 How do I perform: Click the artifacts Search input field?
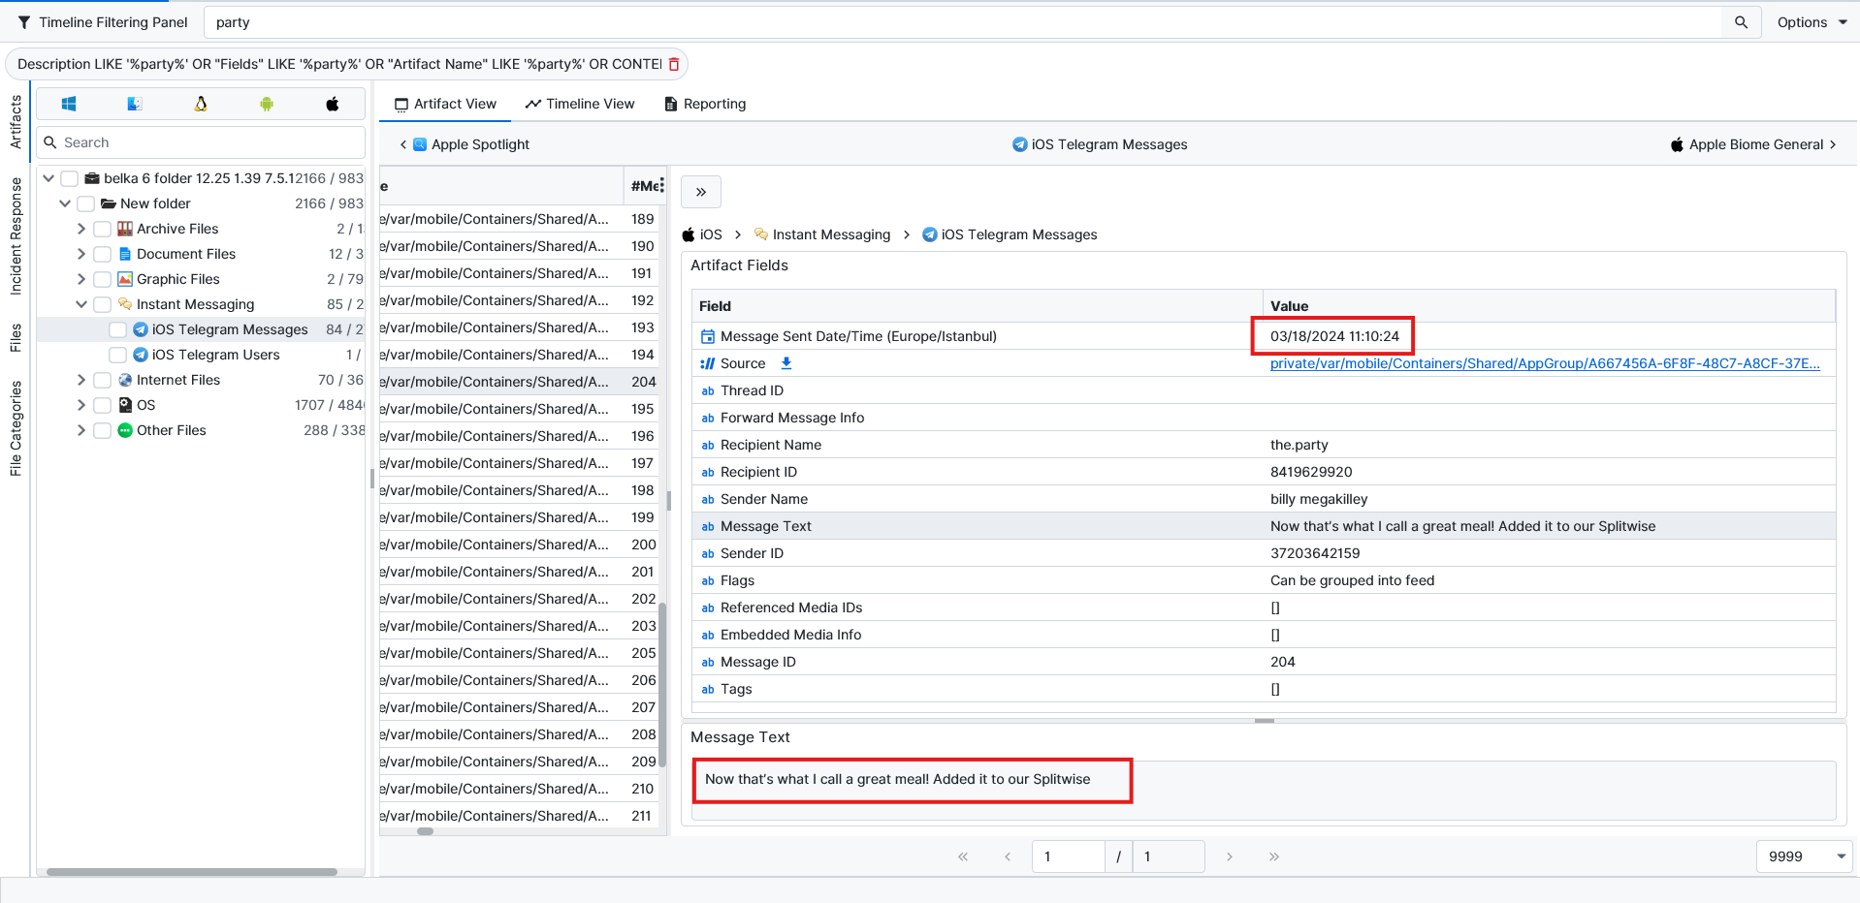pyautogui.click(x=209, y=142)
